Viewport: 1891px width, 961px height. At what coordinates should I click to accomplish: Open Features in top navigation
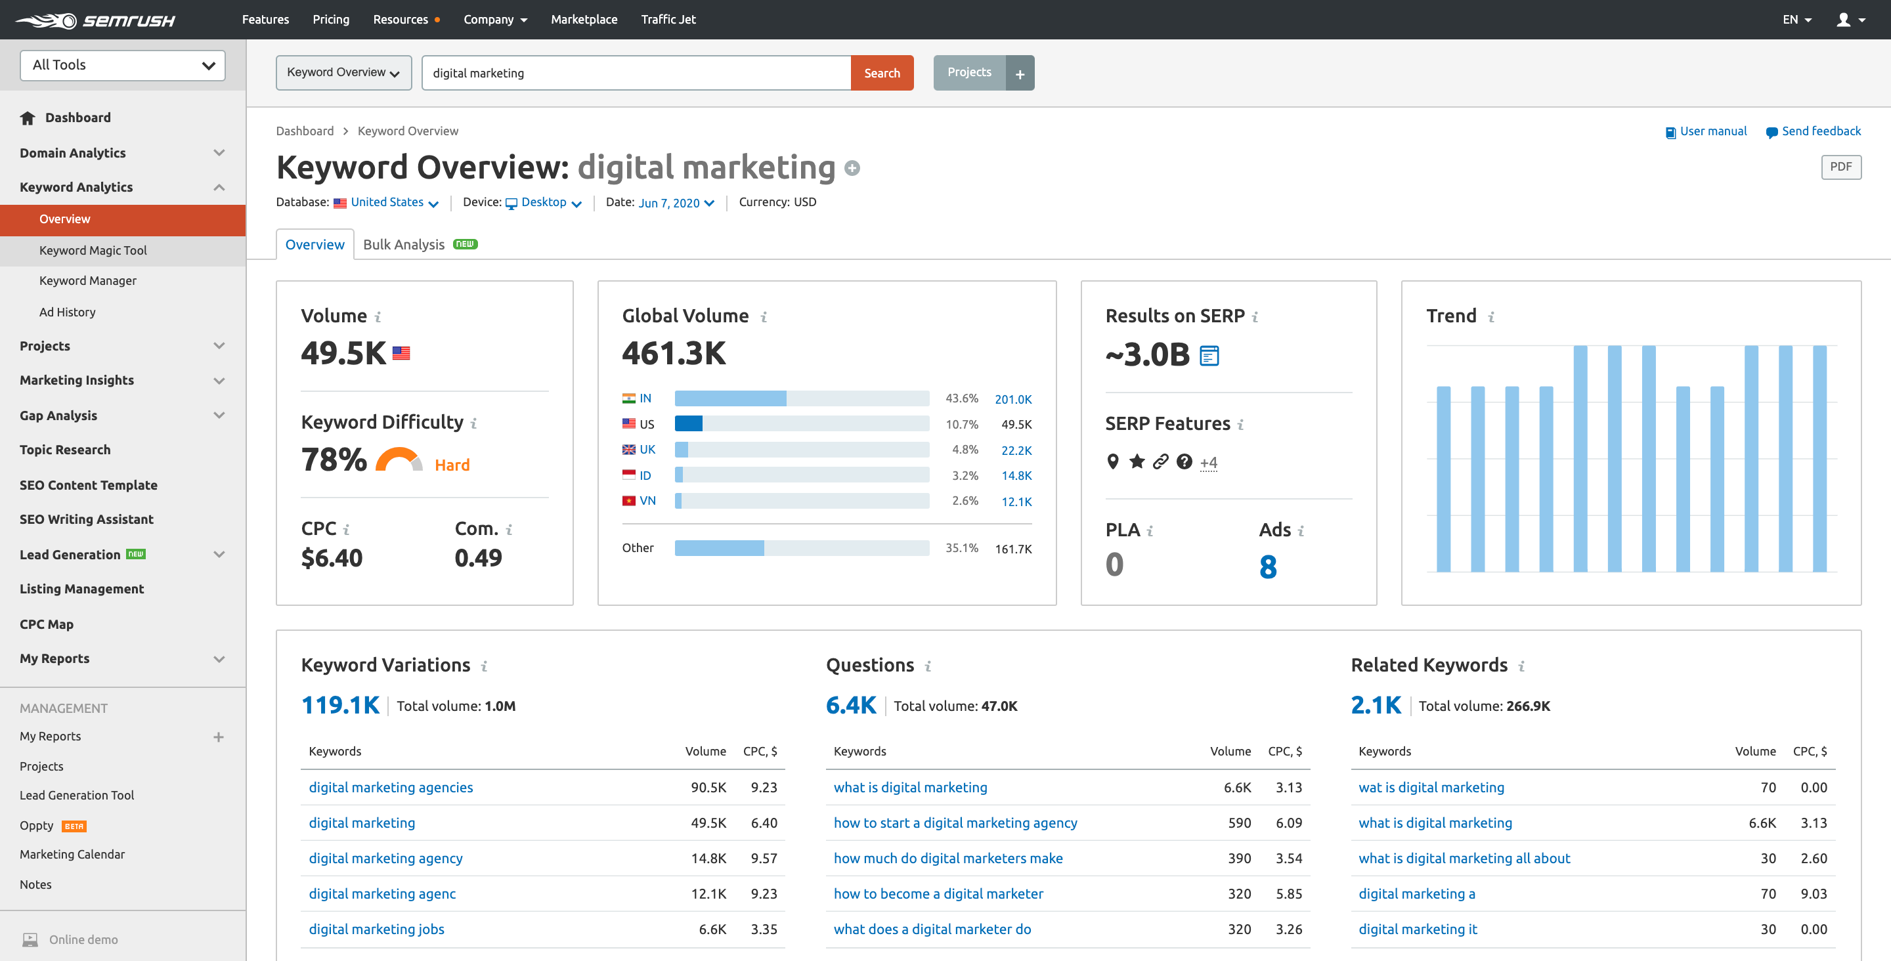point(266,19)
